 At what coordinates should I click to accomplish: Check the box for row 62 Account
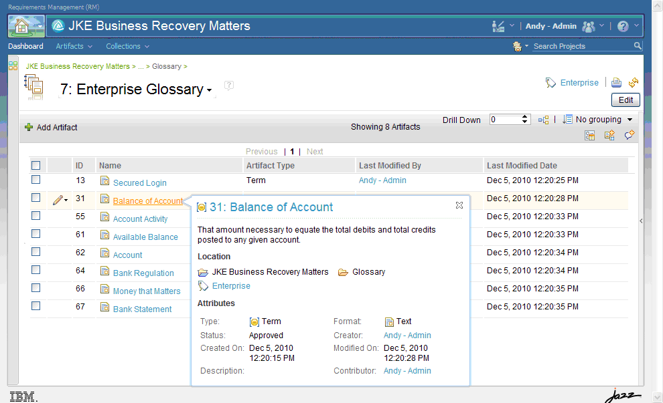click(36, 251)
